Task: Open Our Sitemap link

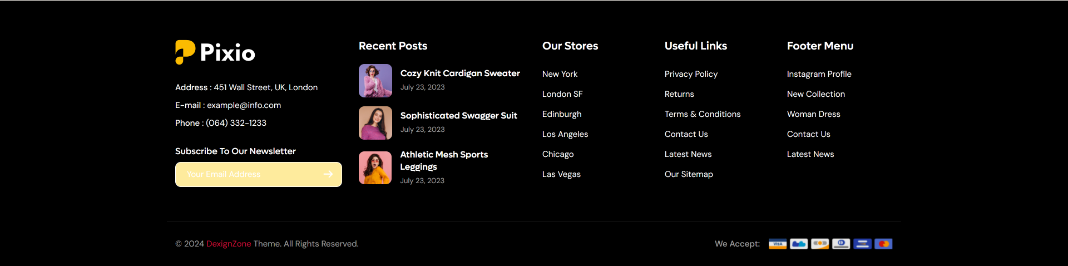Action: [689, 174]
